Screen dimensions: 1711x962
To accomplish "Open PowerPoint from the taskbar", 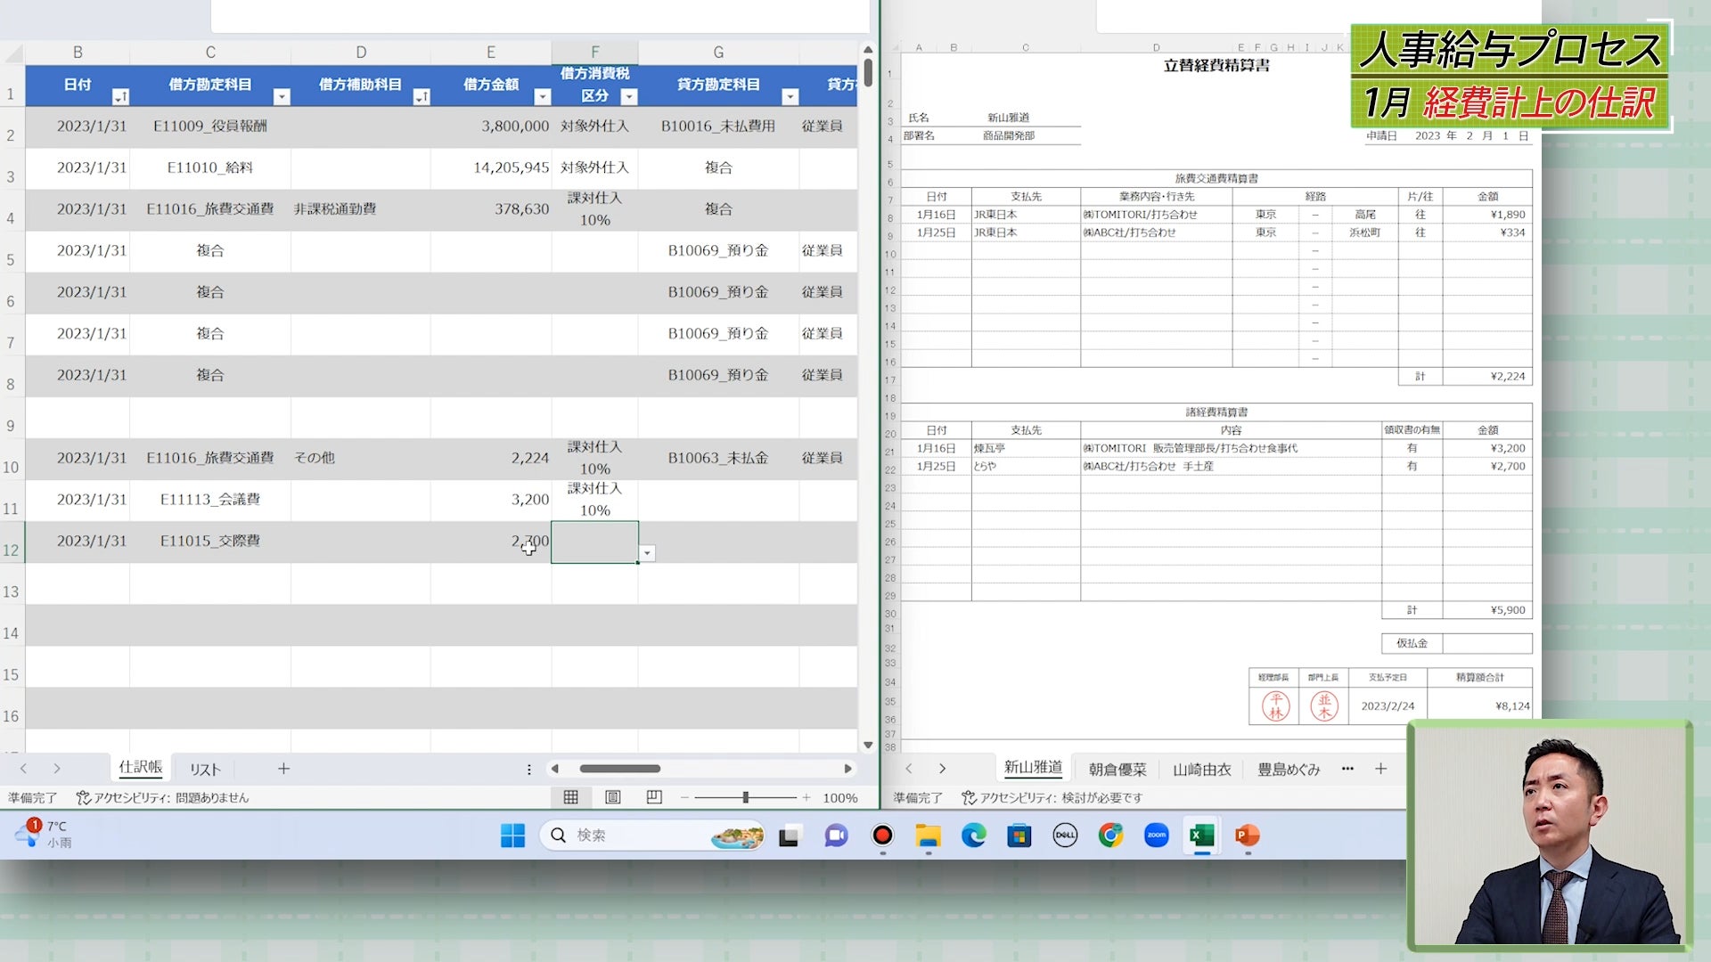I will (x=1247, y=836).
